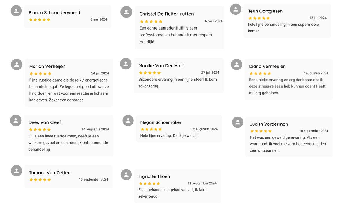Image resolution: width=354 pixels, height=208 pixels.
Task: Select Megan Schoemaker's five-star rating
Action: (151, 129)
